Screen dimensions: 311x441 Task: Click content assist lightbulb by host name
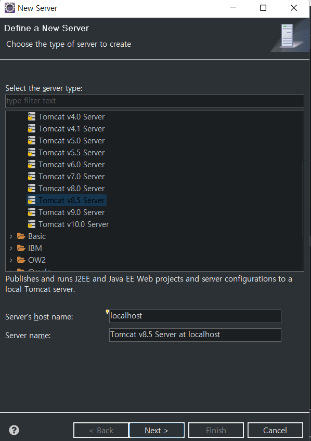coord(107,311)
